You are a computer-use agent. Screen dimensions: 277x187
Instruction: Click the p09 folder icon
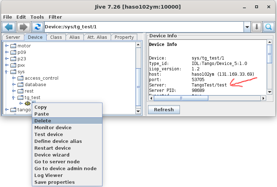(x=13, y=52)
